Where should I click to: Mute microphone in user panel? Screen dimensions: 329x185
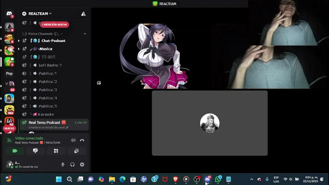coord(63,165)
